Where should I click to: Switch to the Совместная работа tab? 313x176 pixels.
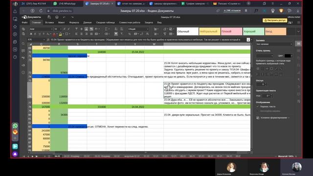(130, 22)
